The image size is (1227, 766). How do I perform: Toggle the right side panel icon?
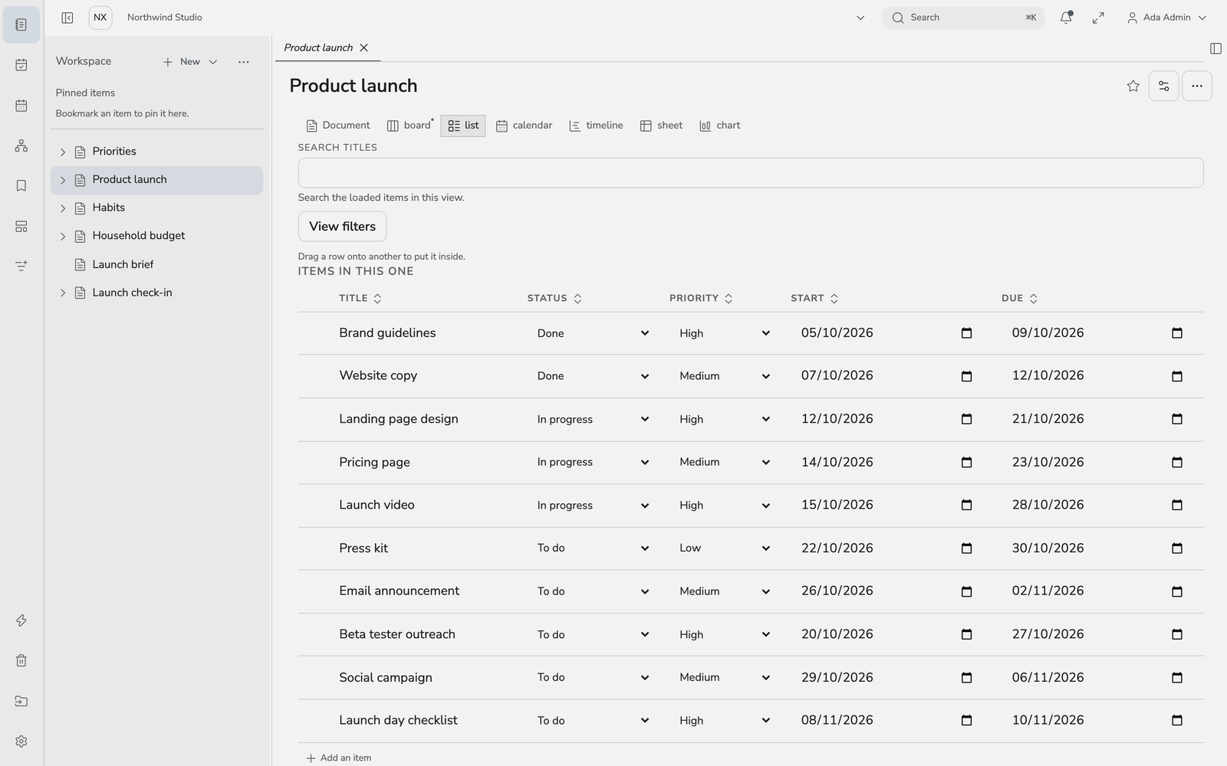pyautogui.click(x=1215, y=48)
